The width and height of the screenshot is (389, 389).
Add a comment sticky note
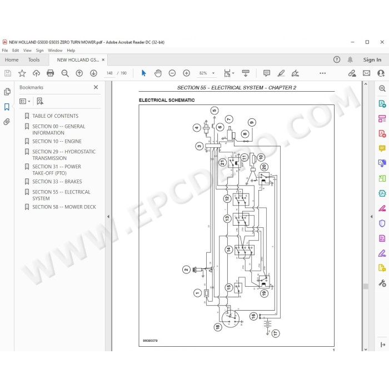267,73
